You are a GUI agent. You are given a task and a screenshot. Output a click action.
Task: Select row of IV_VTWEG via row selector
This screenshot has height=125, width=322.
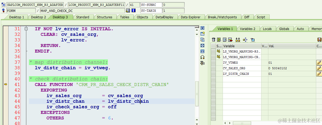click(x=213, y=63)
